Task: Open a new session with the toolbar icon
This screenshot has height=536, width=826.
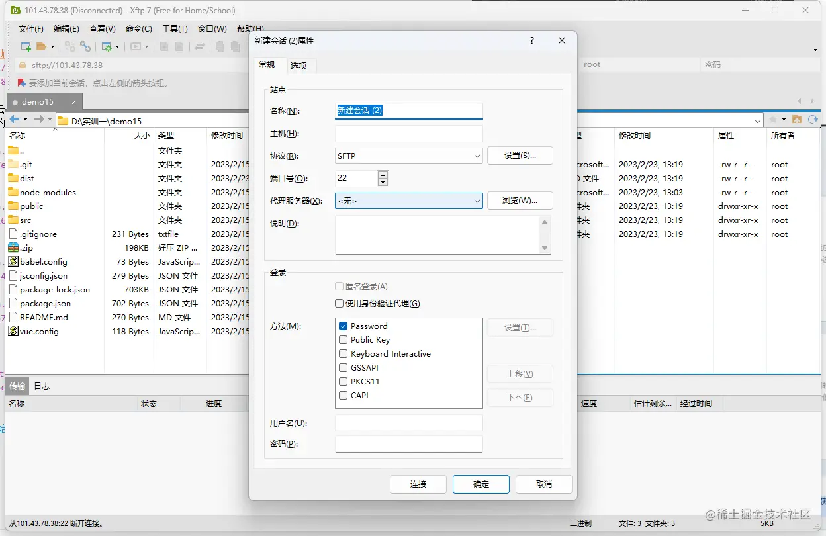Action: pyautogui.click(x=26, y=46)
